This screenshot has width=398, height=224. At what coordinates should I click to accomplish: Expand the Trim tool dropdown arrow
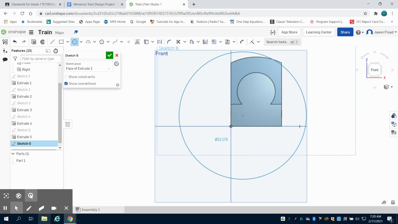[184, 42]
